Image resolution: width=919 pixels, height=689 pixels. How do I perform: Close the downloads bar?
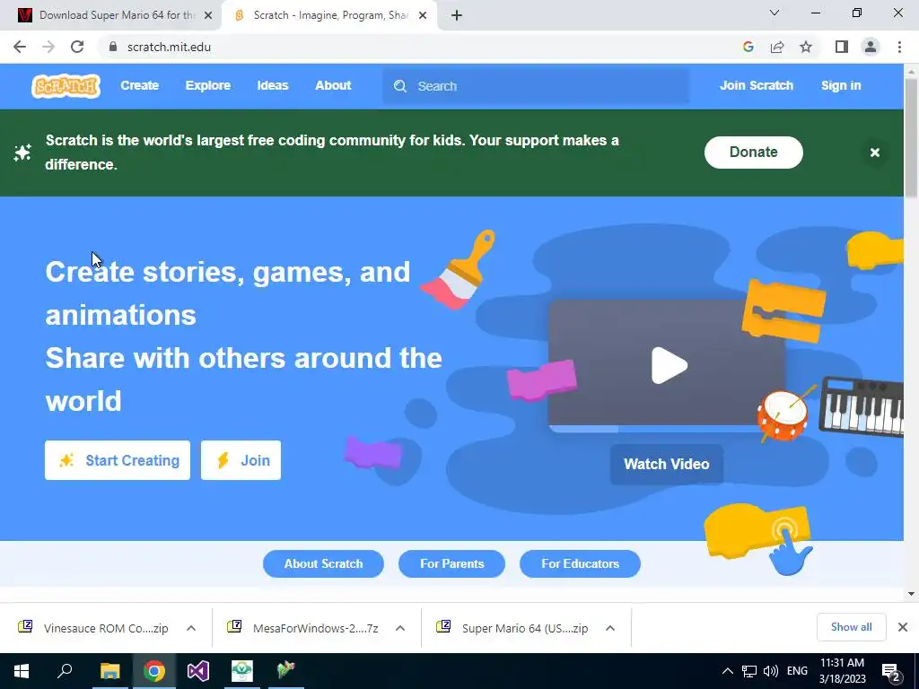[903, 627]
